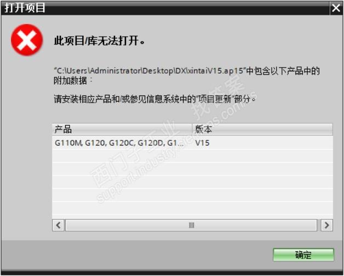Click scrollbar track left of the grip
Image resolution: width=344 pixels, height=276 pixels.
127,225
